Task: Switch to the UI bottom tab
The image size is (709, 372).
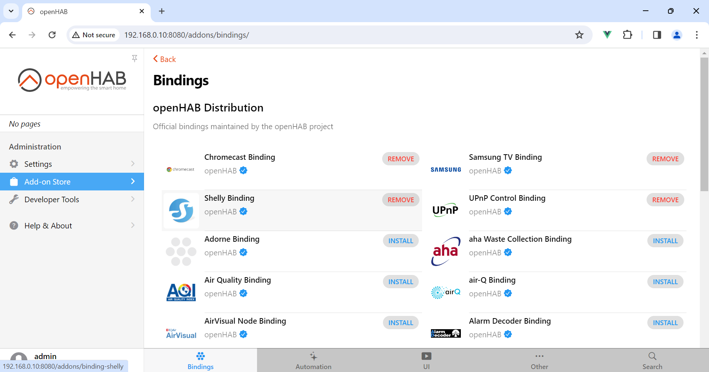Action: [427, 361]
